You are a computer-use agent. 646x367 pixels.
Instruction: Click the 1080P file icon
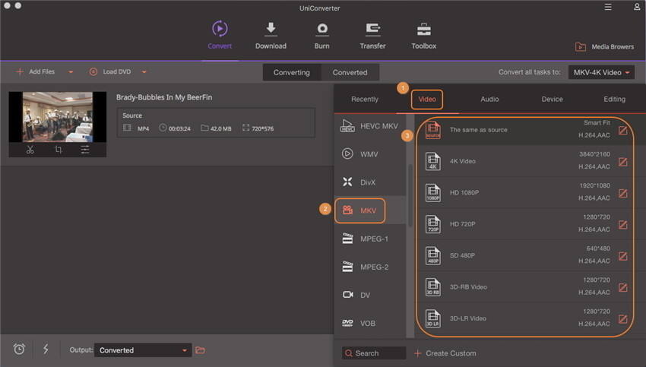(432, 192)
